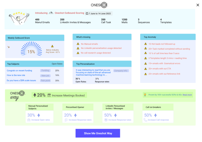Click the speedometer icon beside Oneshot Outbound Scoring
The image size is (202, 142).
coord(51,13)
